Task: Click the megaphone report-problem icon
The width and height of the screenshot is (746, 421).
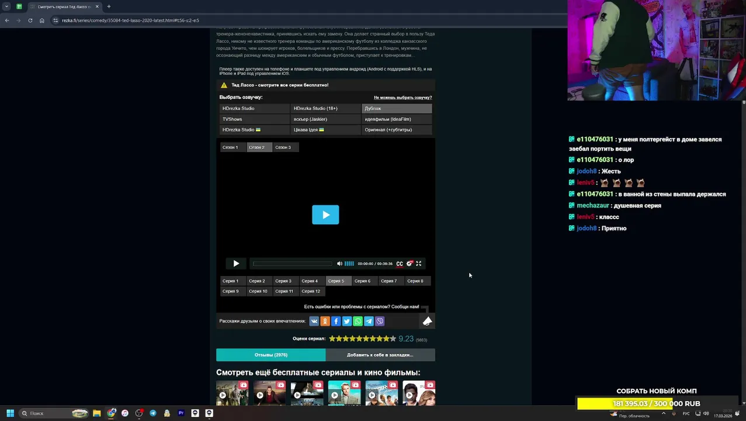Action: (x=427, y=320)
